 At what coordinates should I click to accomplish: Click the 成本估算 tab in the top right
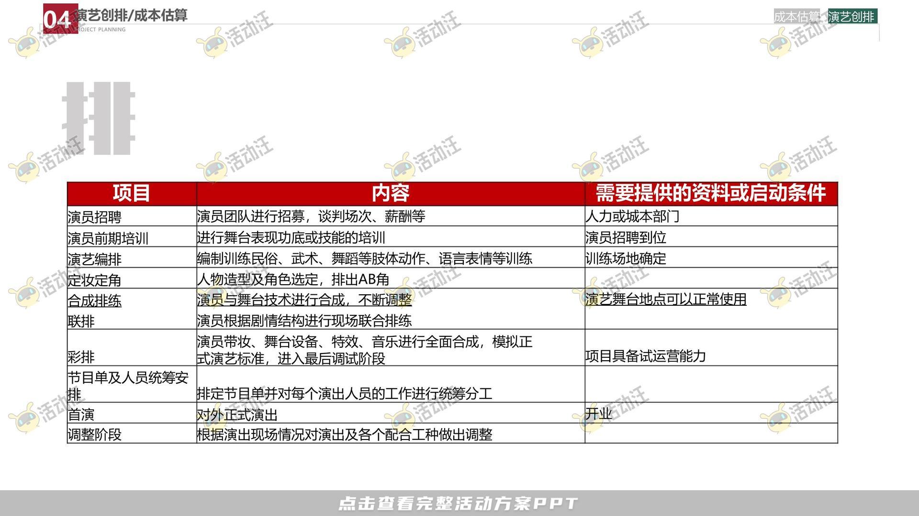pyautogui.click(x=796, y=17)
